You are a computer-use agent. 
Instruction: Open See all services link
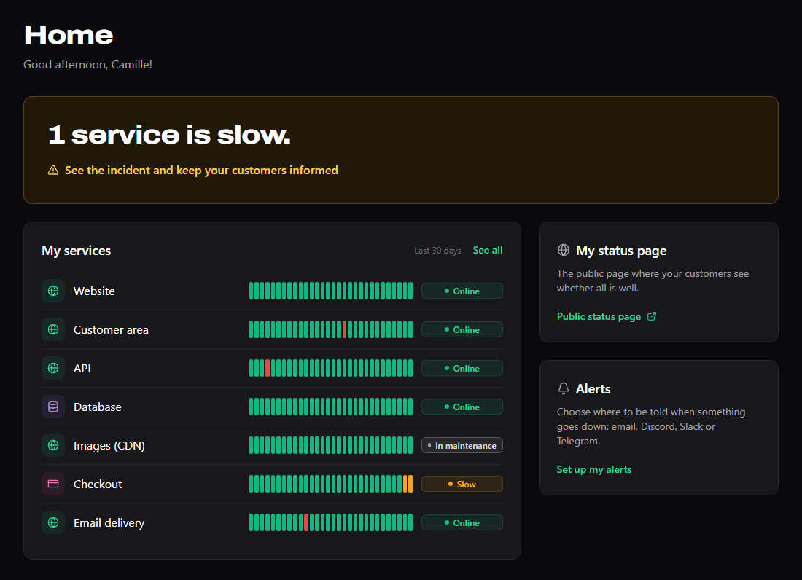488,250
